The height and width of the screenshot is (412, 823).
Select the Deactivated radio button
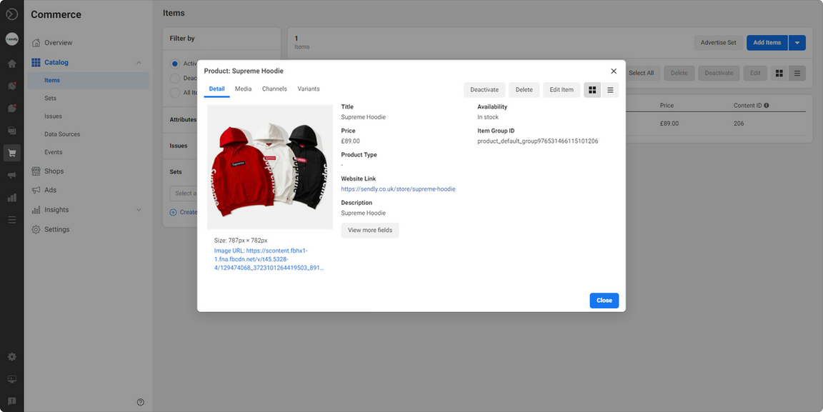(175, 78)
